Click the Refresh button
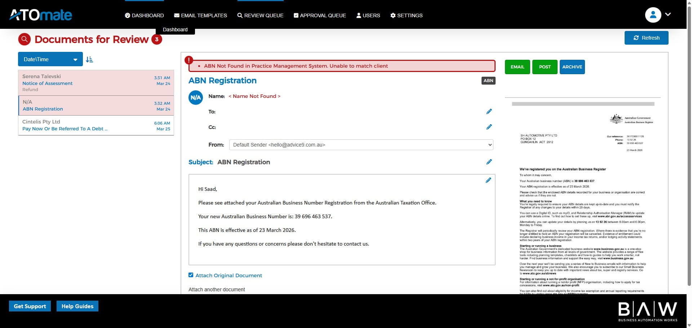Image resolution: width=692 pixels, height=328 pixels. [x=646, y=38]
